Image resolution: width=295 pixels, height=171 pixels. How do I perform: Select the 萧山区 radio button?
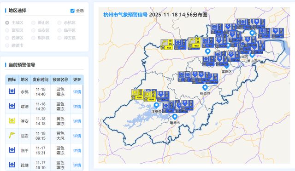pos(33,23)
